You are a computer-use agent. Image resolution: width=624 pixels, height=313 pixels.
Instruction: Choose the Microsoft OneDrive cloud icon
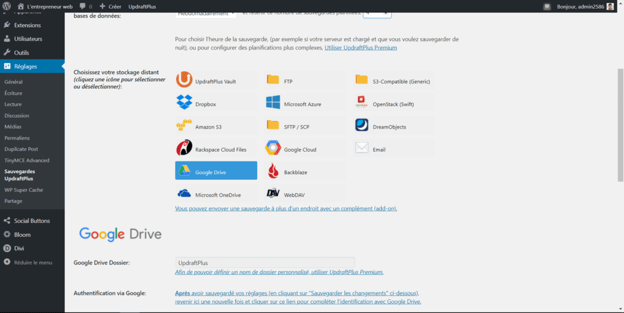point(184,194)
